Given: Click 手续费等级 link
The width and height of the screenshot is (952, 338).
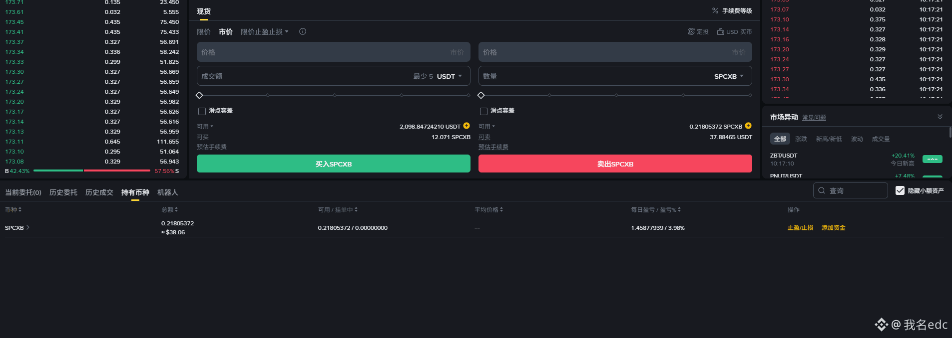Looking at the screenshot, I should coord(737,11).
